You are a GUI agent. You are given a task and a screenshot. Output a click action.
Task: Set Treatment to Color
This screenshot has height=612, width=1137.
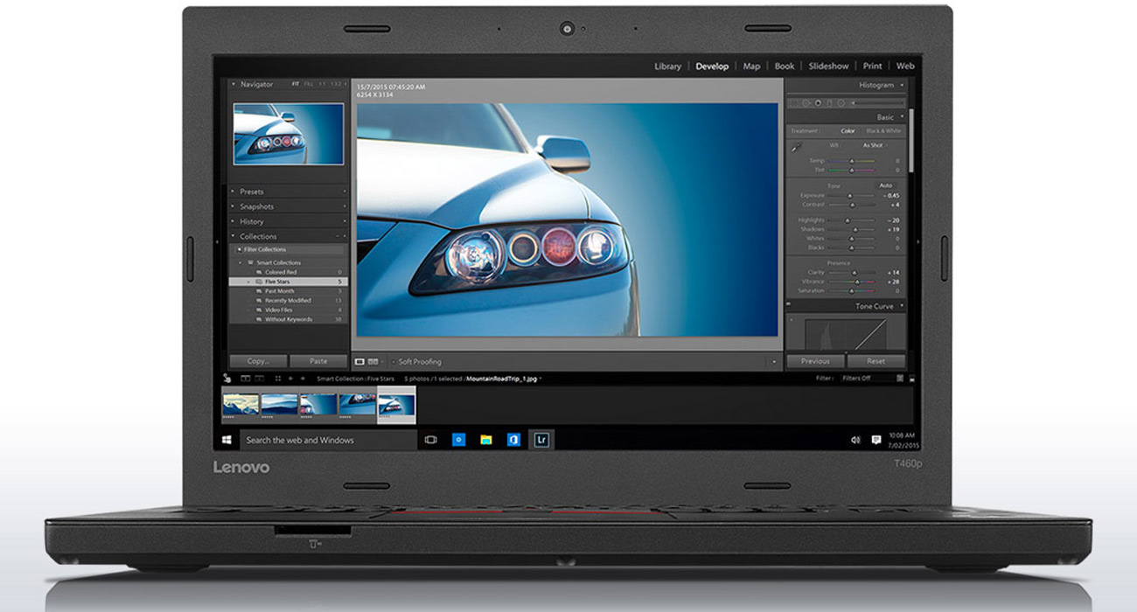848,131
